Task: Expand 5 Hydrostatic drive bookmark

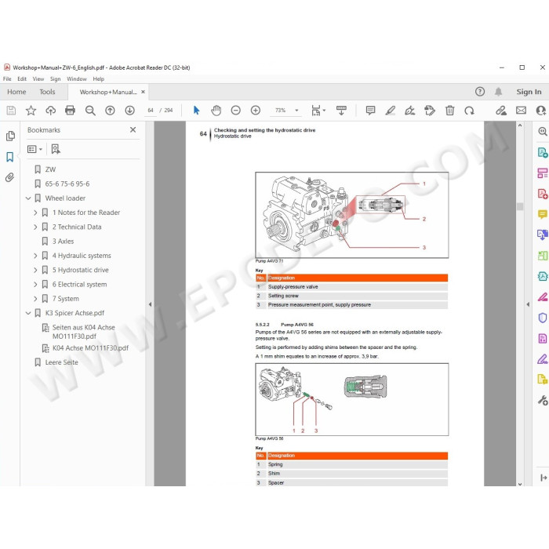Action: click(35, 270)
